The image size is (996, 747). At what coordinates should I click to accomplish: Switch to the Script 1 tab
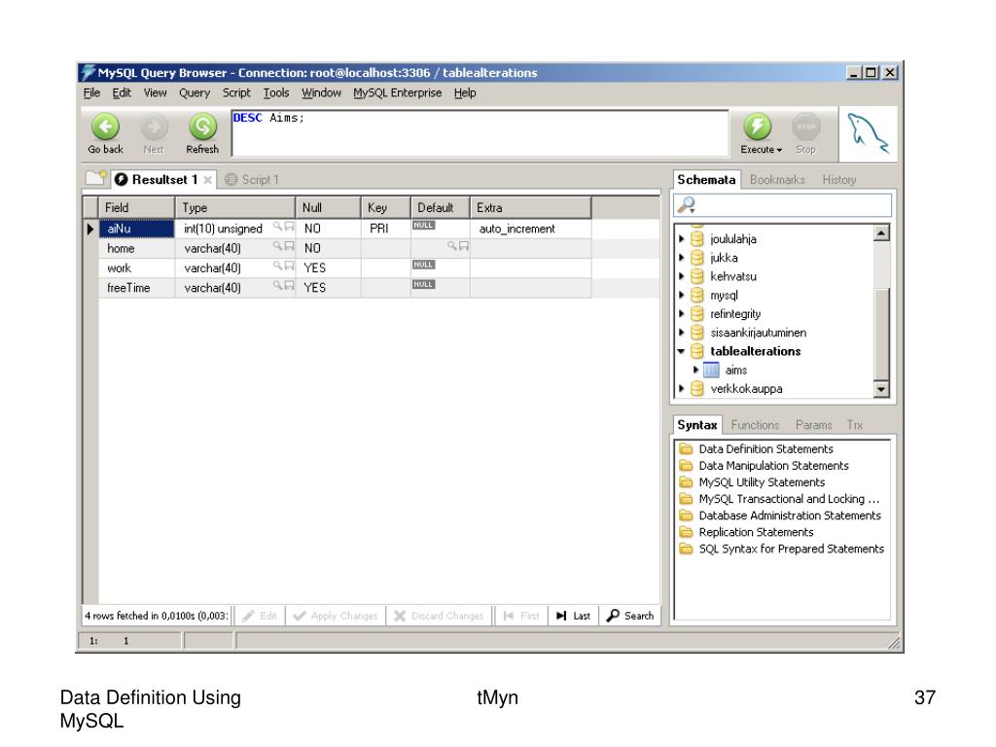(252, 180)
